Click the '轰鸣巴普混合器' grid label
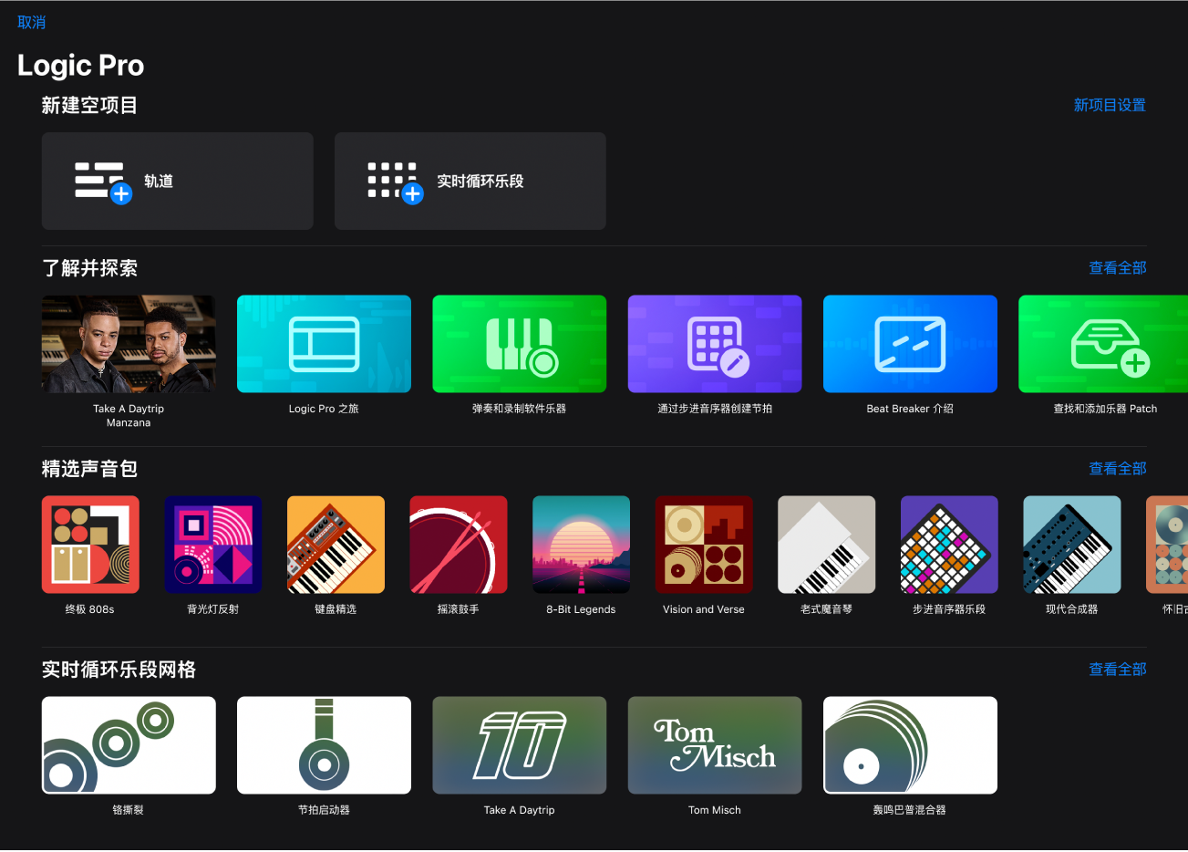1188x852 pixels. click(910, 810)
